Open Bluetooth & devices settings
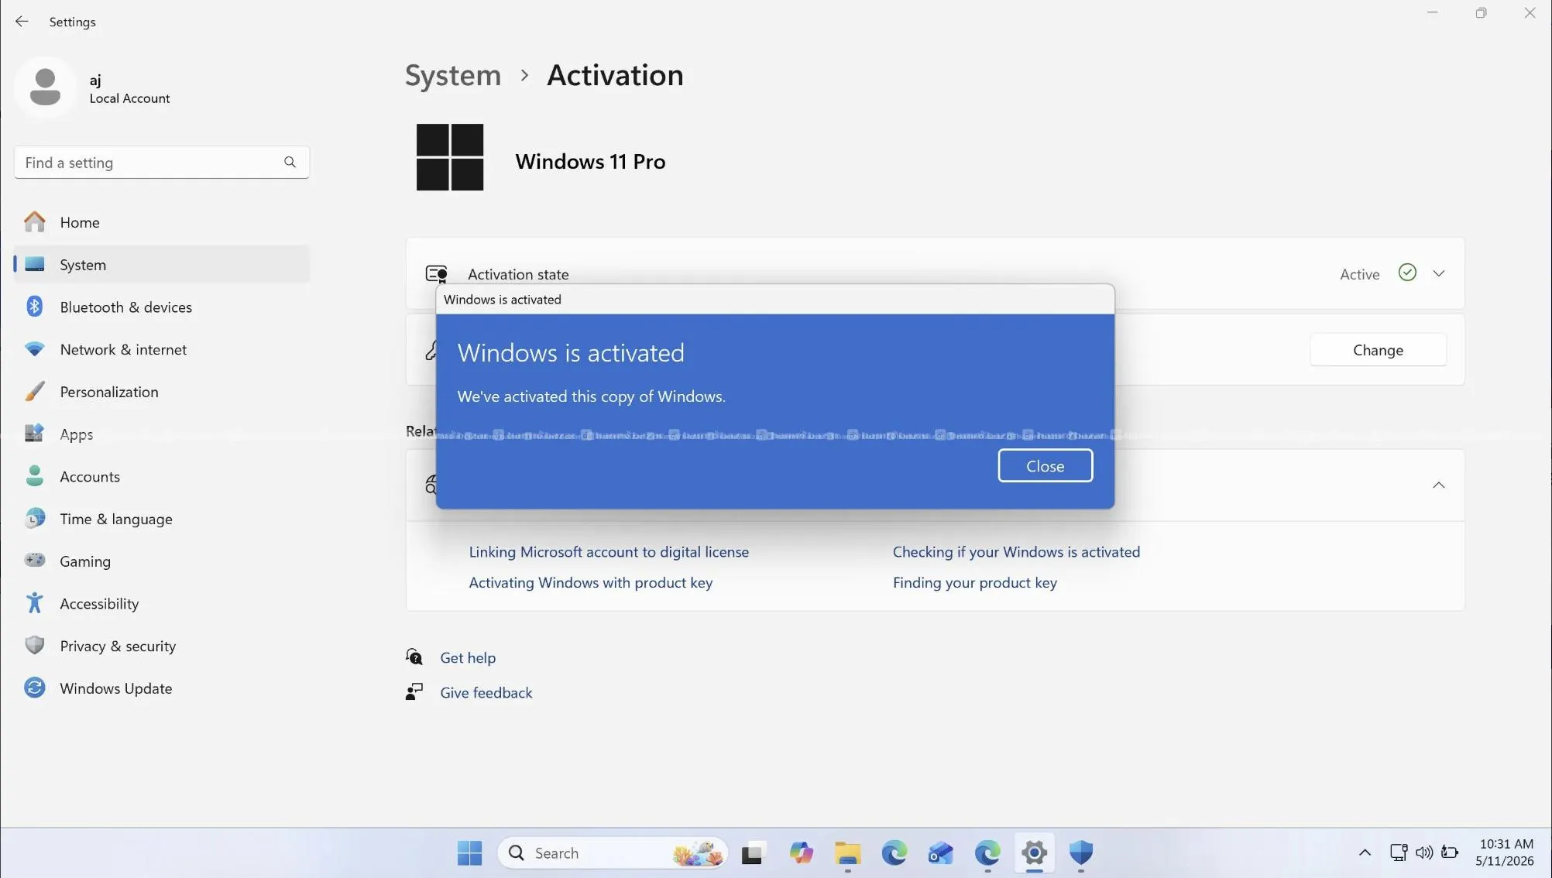The width and height of the screenshot is (1552, 878). [162, 307]
